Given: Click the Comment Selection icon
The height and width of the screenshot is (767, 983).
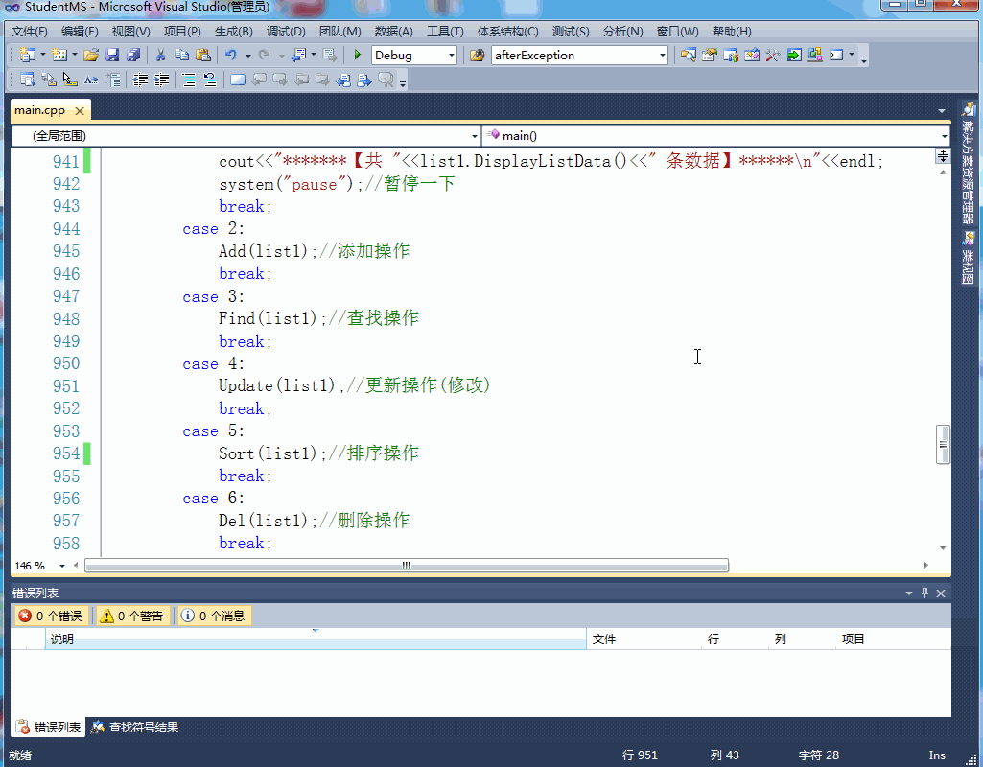Looking at the screenshot, I should pyautogui.click(x=189, y=80).
